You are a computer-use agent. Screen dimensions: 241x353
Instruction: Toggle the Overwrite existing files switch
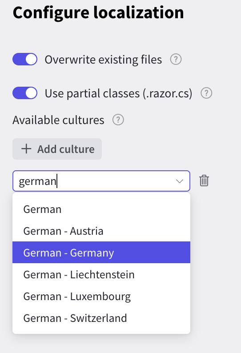click(25, 59)
